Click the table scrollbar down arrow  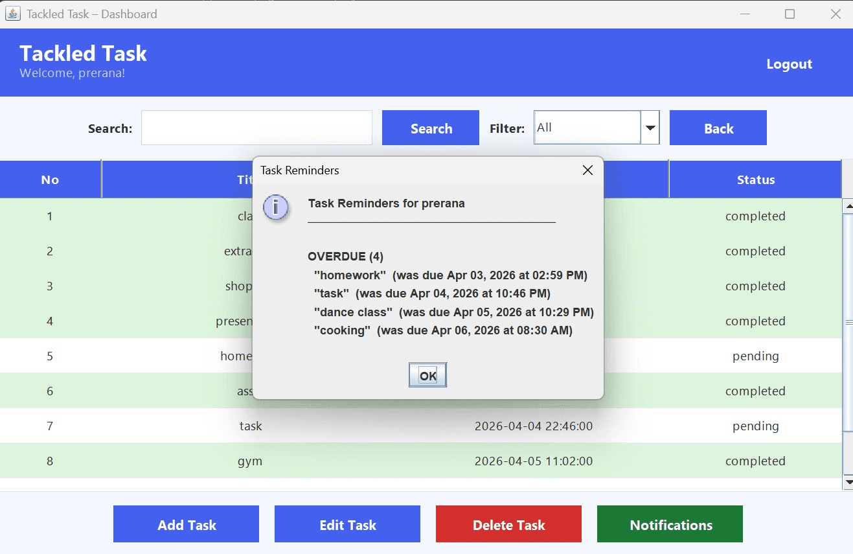pos(847,482)
